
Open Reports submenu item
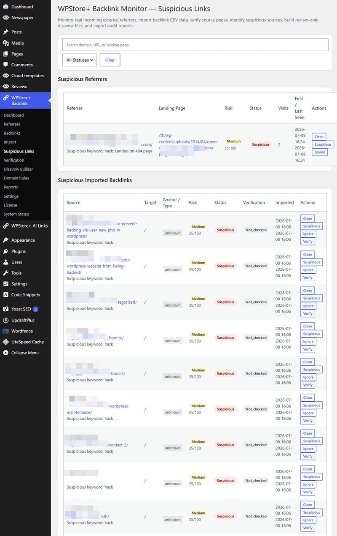[11, 187]
